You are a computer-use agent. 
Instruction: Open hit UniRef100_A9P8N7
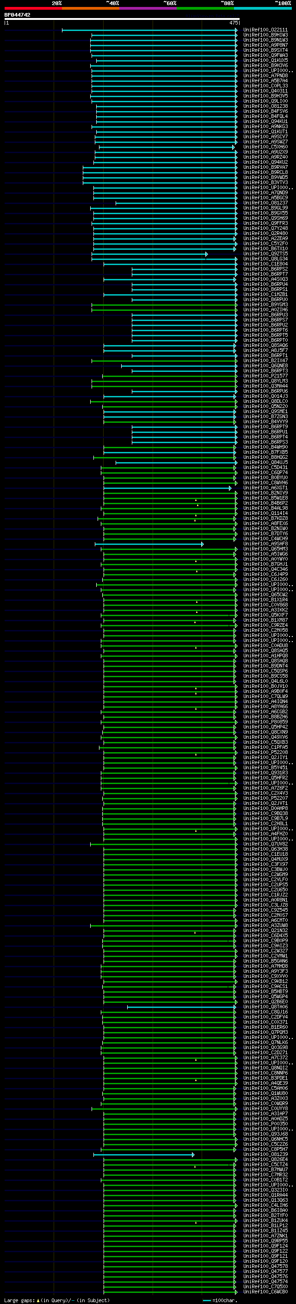(x=265, y=45)
